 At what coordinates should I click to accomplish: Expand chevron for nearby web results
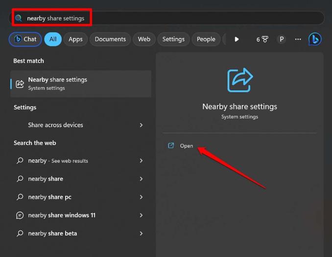point(141,161)
